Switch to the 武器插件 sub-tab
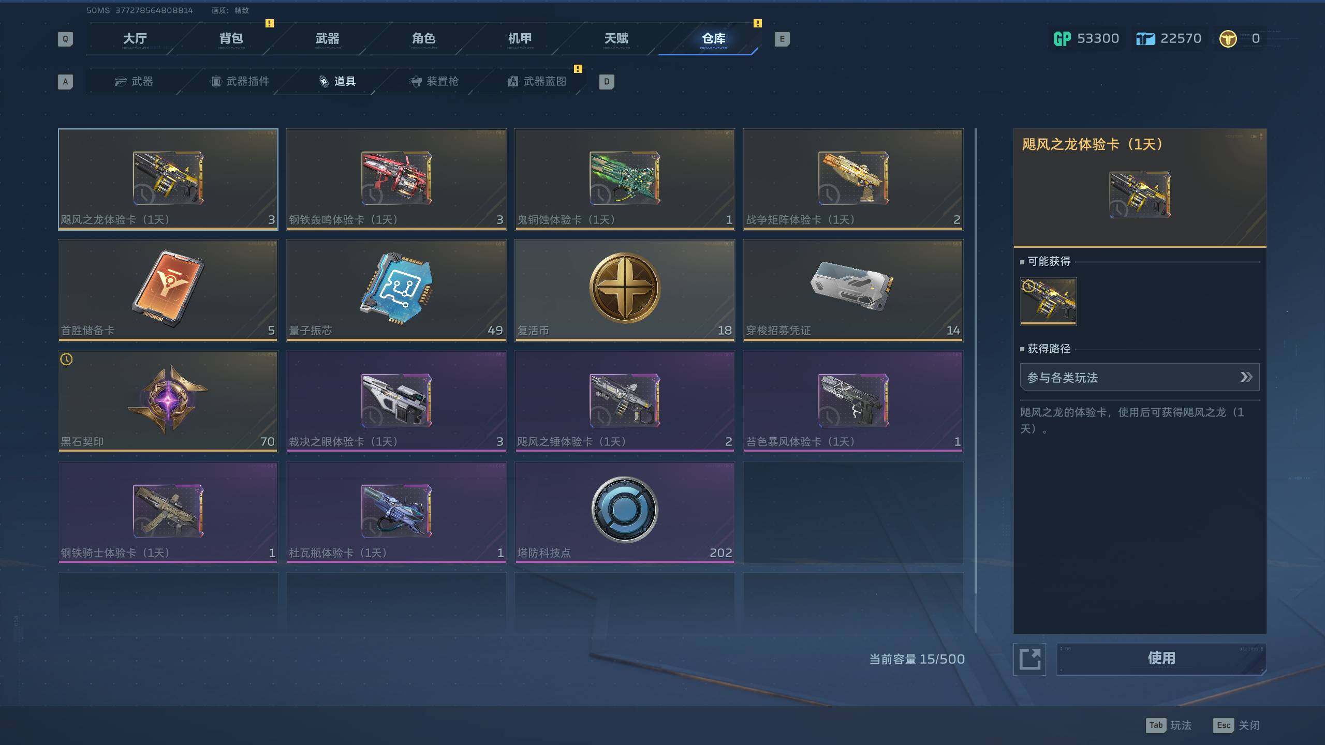Screen dimensions: 1325x745 pyautogui.click(x=240, y=81)
